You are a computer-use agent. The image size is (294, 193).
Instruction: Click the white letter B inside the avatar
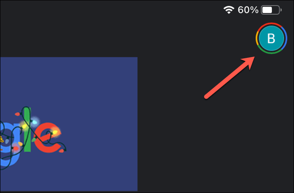tap(272, 38)
